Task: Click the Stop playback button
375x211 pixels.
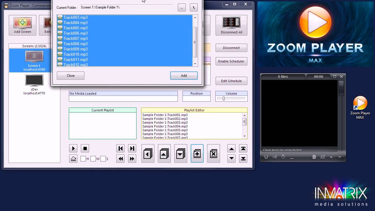Action: click(x=85, y=149)
